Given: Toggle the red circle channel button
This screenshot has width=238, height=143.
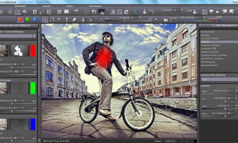Looking at the screenshot, I should coord(20,19).
